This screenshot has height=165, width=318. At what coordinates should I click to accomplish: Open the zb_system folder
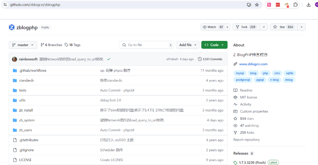pos(26,120)
